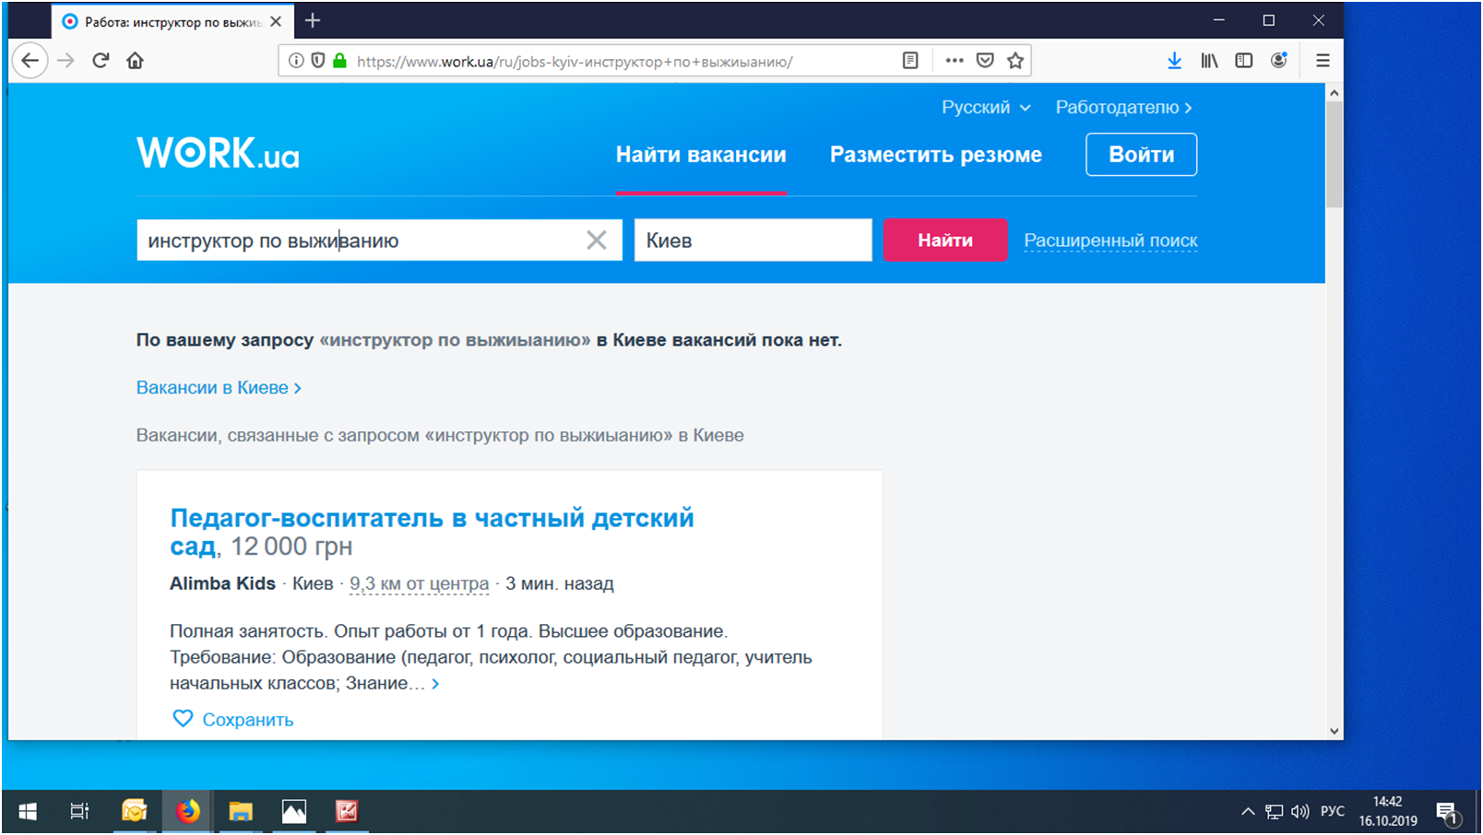Image resolution: width=1483 pixels, height=835 pixels.
Task: Expand the Русский language dropdown
Action: [x=986, y=108]
